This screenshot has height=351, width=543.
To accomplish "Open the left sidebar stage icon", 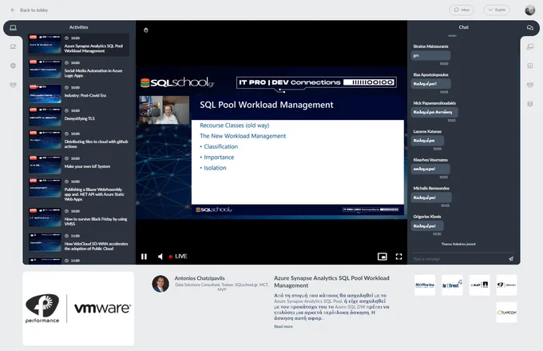I will click(13, 46).
